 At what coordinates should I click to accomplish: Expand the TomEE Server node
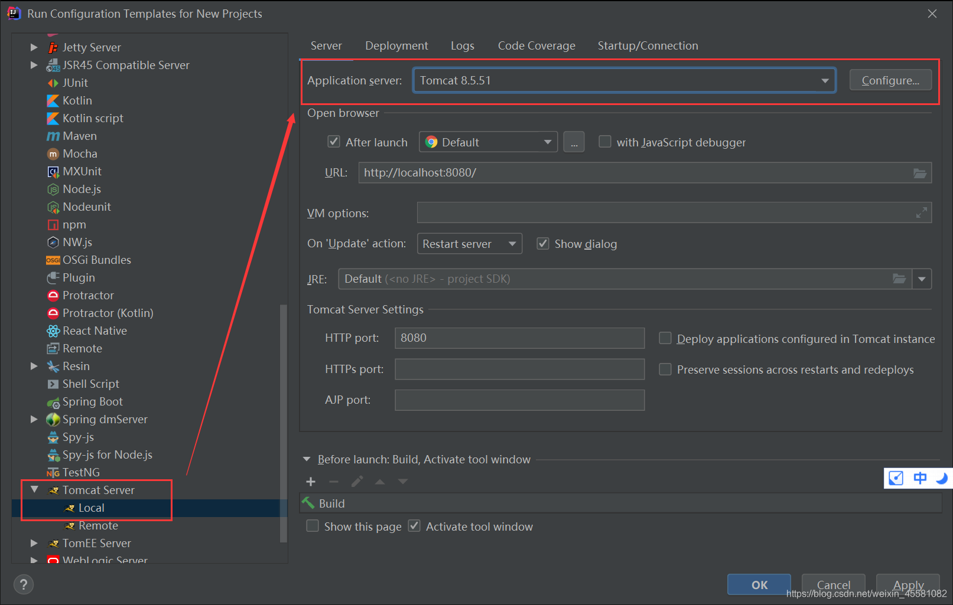tap(34, 543)
